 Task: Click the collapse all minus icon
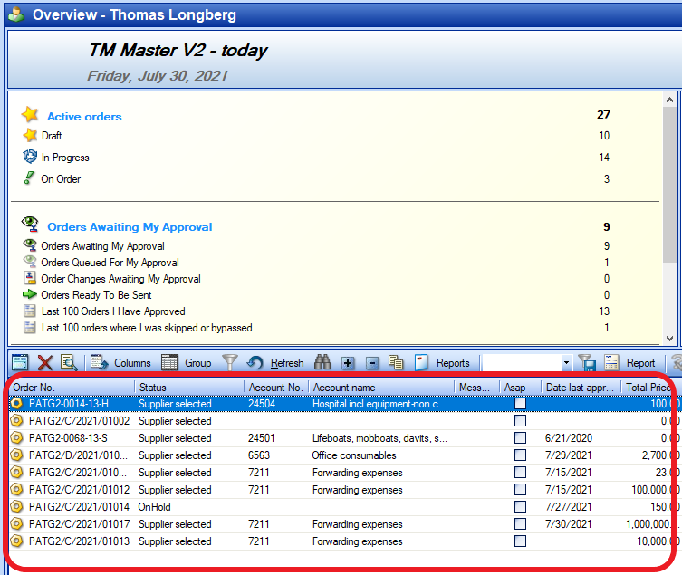tap(372, 363)
